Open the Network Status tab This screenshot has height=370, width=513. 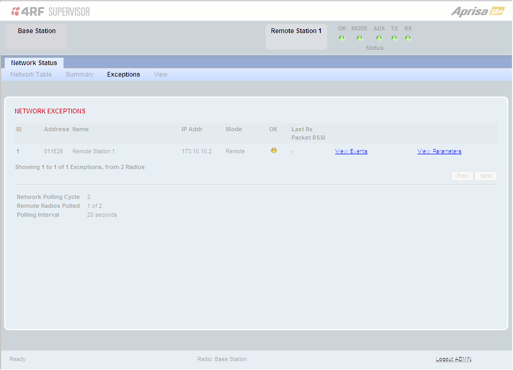(x=34, y=63)
